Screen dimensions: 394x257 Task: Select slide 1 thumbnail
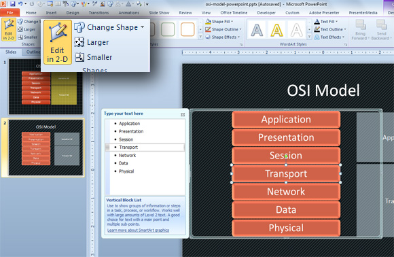pyautogui.click(x=46, y=86)
